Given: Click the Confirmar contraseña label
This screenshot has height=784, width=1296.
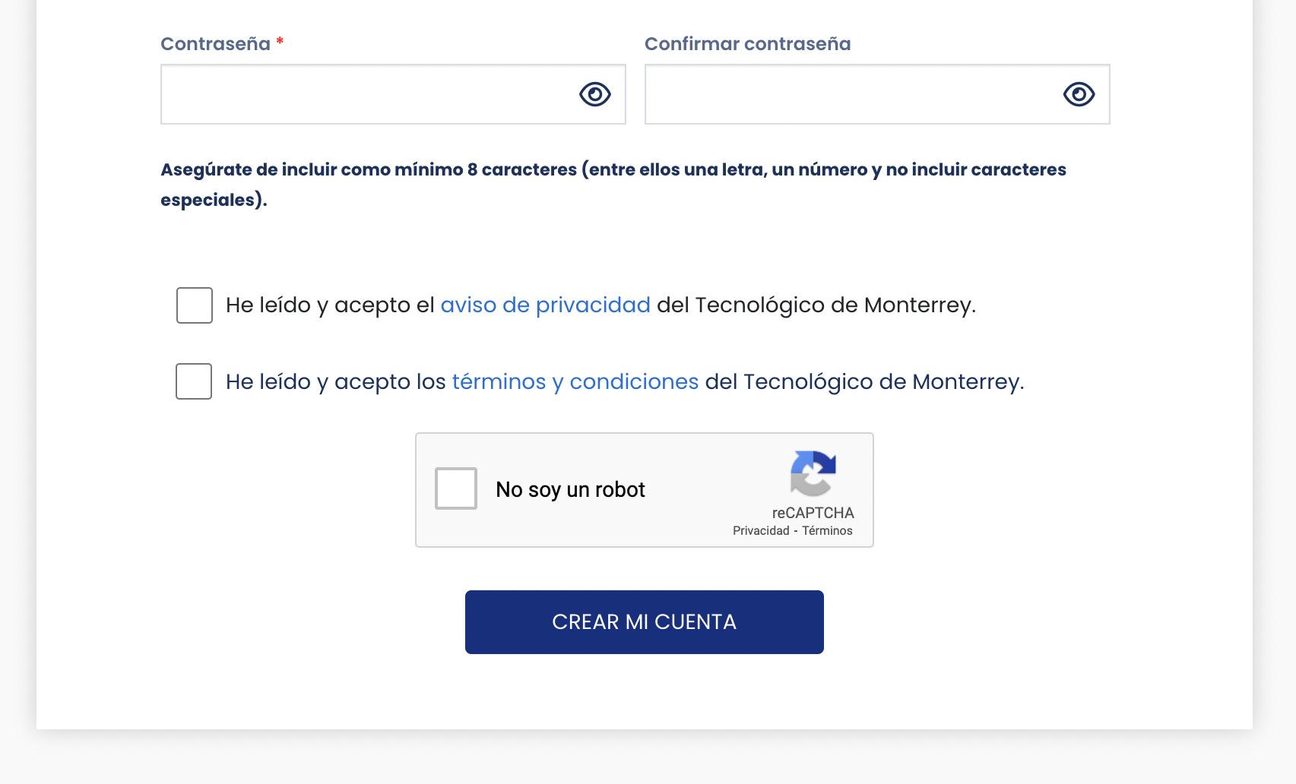Looking at the screenshot, I should pyautogui.click(x=747, y=44).
